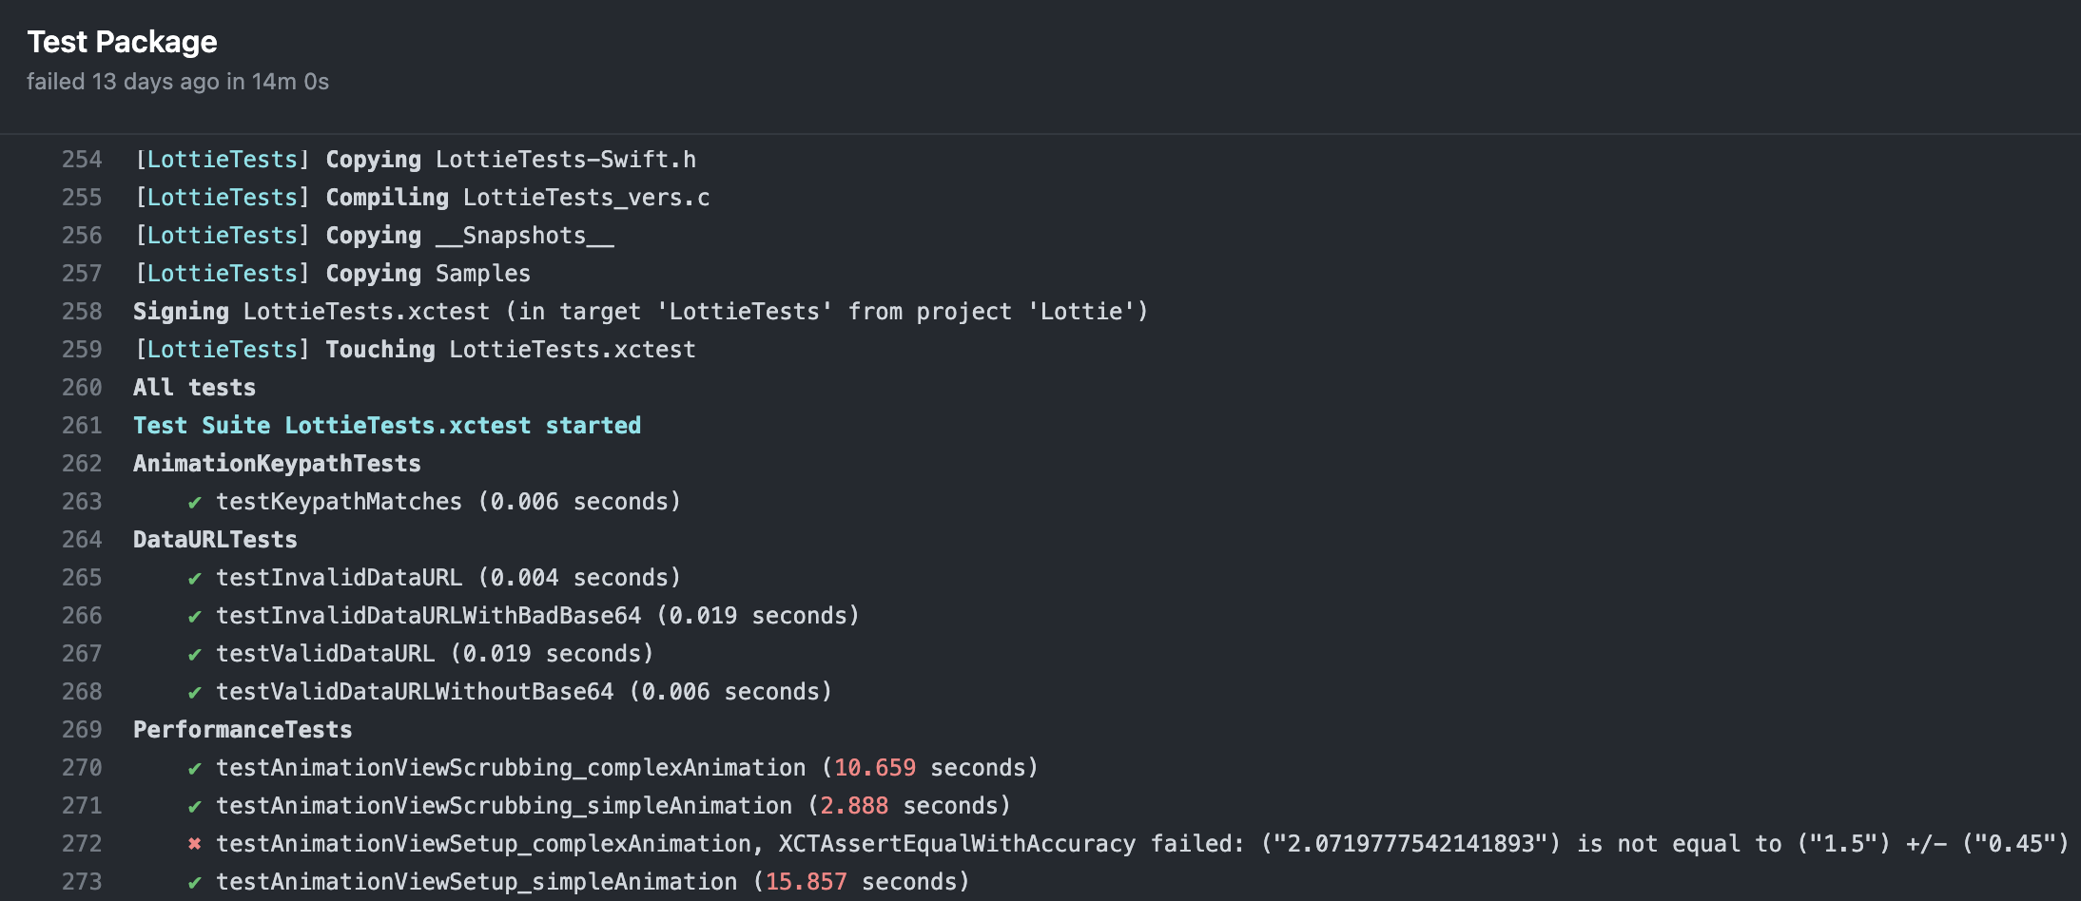Image resolution: width=2081 pixels, height=901 pixels.
Task: Click green checkmark beside testInvalidDataURLWithBadBase64
Action: pyautogui.click(x=195, y=617)
